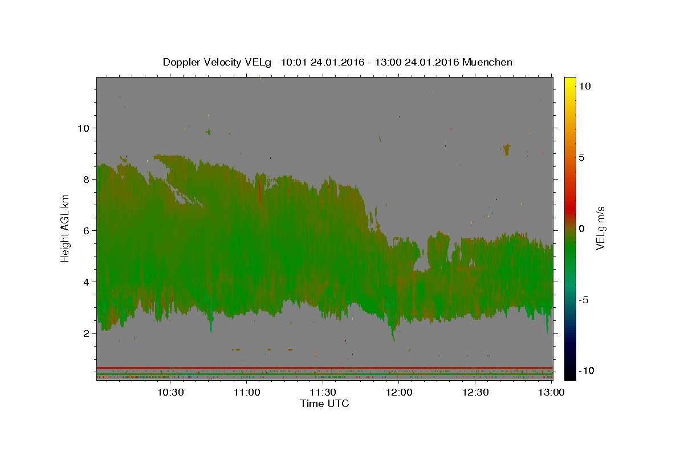The height and width of the screenshot is (456, 684).
Task: Select the 10:30 time axis label
Action: point(170,392)
